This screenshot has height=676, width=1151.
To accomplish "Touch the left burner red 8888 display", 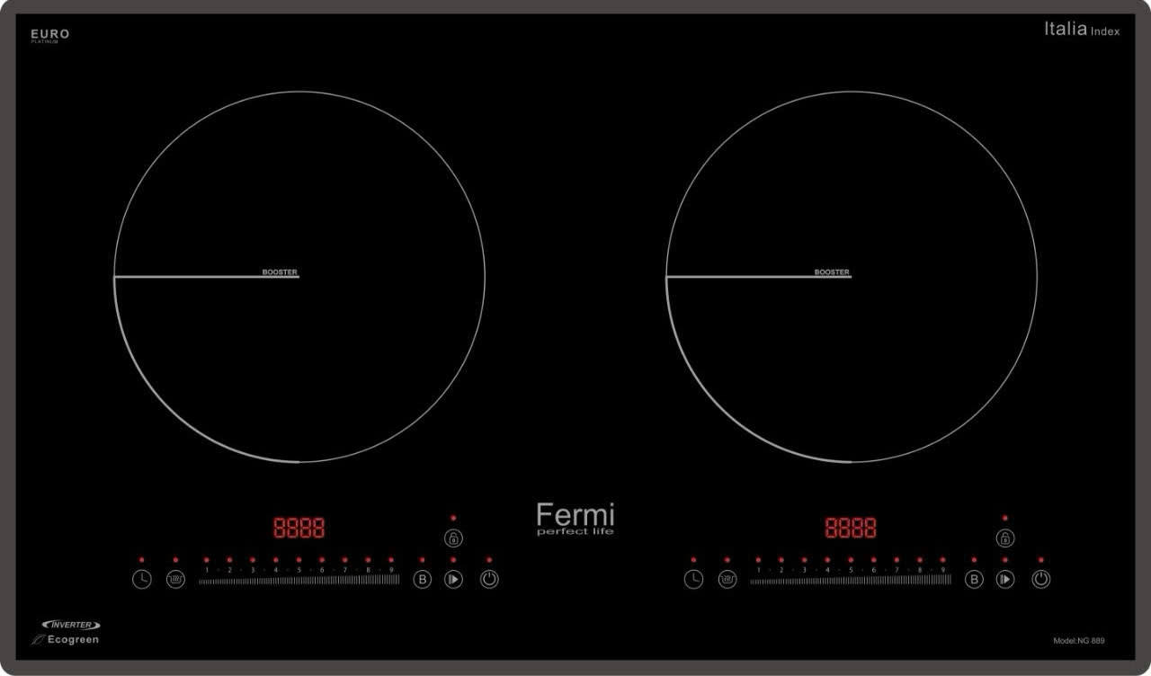I will click(x=299, y=528).
